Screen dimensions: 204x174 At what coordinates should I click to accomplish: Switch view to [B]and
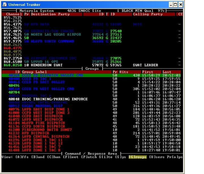pyautogui.click(x=38, y=157)
